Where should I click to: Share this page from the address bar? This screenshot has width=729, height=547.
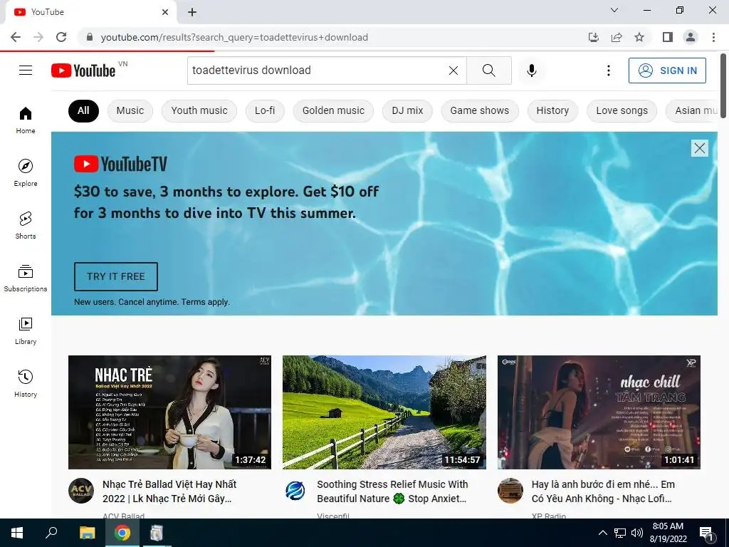pos(617,37)
